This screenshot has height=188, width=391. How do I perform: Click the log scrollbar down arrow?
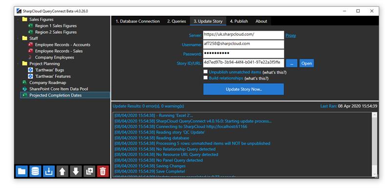tap(374, 174)
